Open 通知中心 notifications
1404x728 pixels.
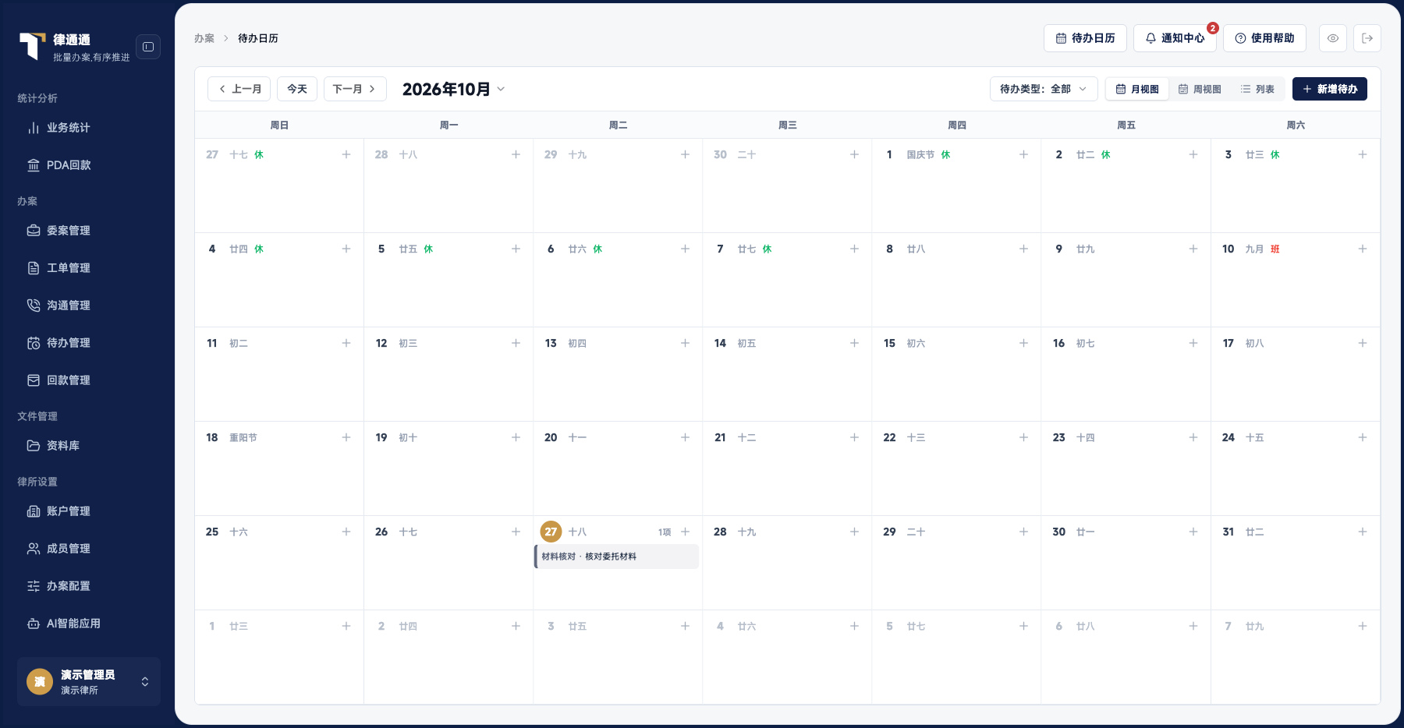1175,38
